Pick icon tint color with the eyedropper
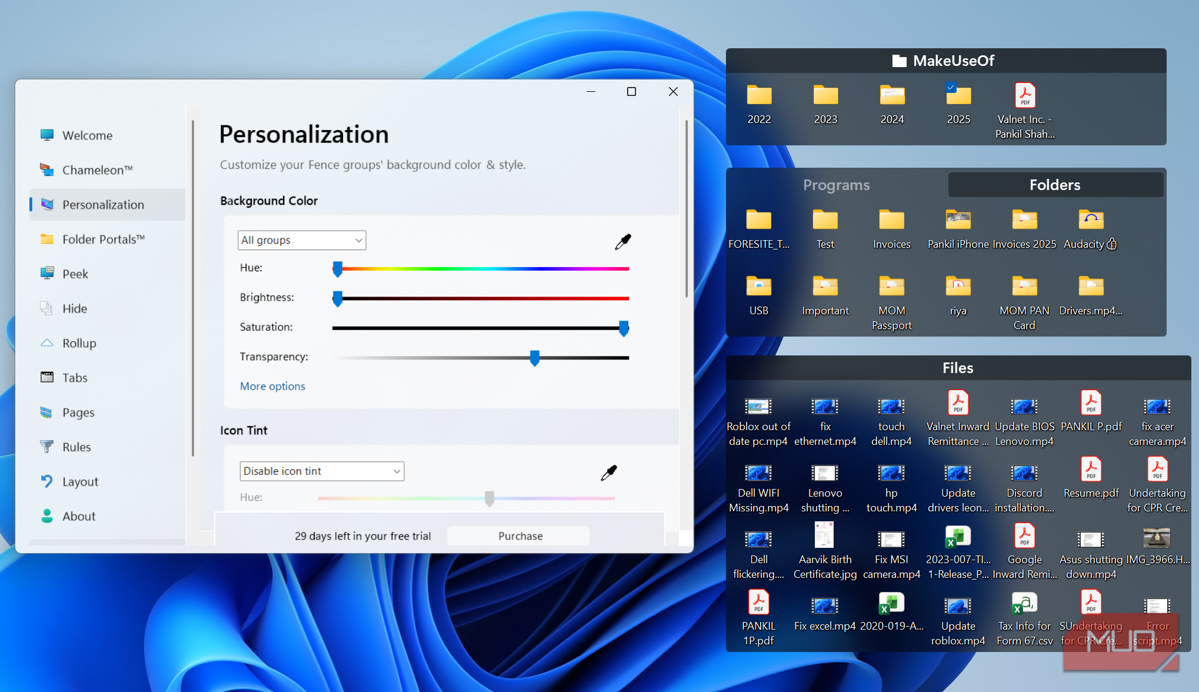Viewport: 1199px width, 692px height. (609, 473)
